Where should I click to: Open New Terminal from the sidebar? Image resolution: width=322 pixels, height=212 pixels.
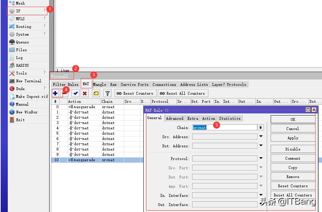pyautogui.click(x=28, y=81)
